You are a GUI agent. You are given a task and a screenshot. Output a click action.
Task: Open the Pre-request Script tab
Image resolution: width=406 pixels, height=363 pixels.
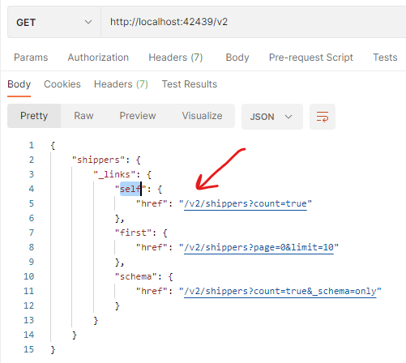pos(311,58)
